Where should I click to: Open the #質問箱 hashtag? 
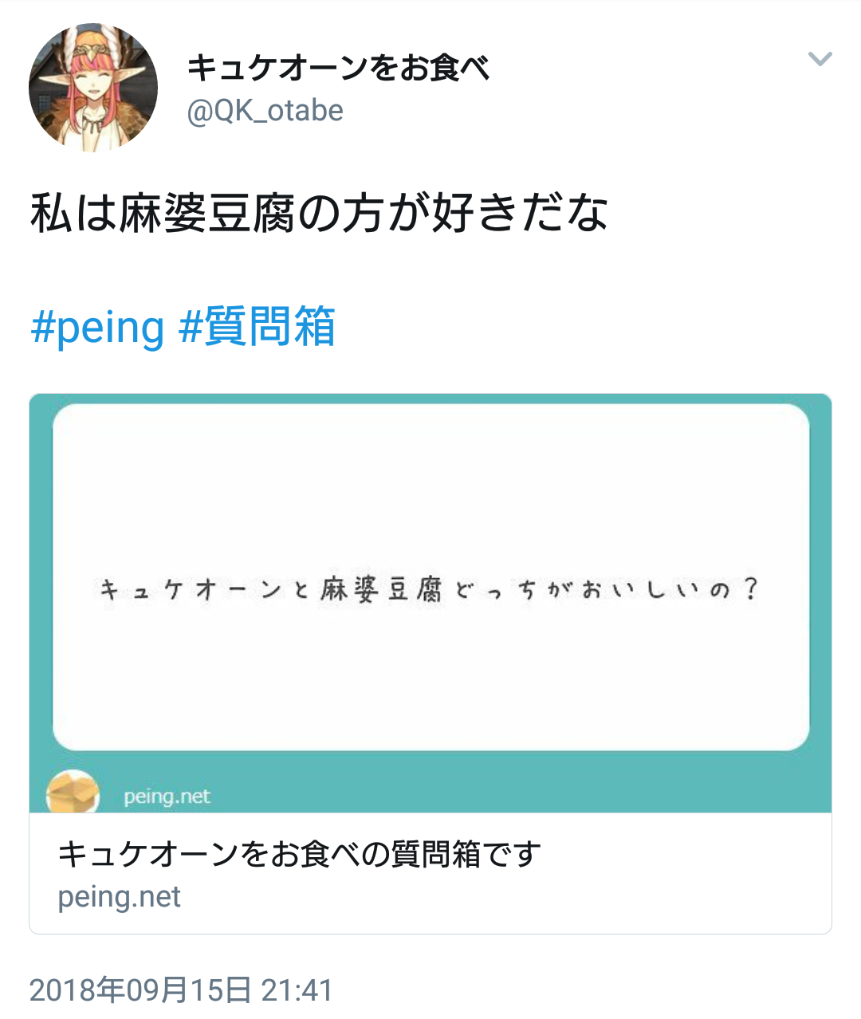click(x=258, y=327)
